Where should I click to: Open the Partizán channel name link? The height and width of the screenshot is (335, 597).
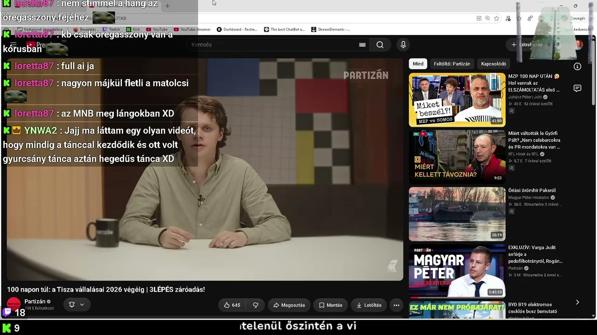tap(35, 301)
